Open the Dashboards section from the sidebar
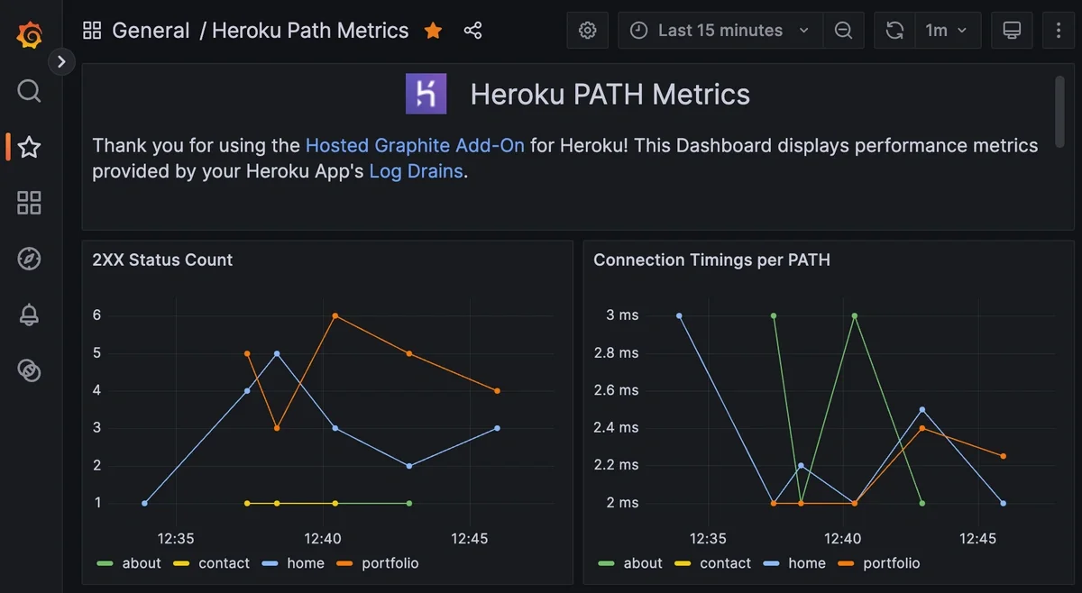This screenshot has height=593, width=1082. point(28,203)
